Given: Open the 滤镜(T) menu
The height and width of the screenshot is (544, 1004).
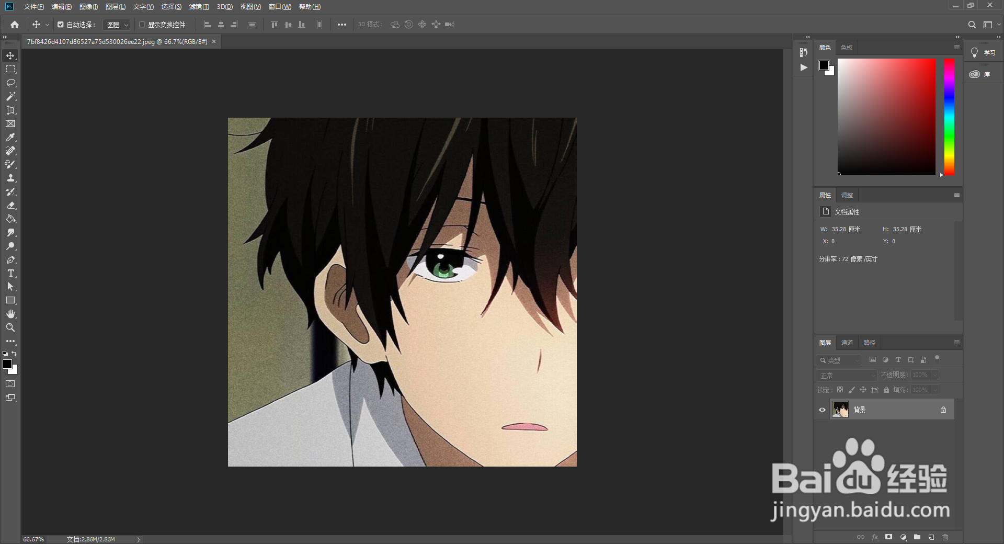Looking at the screenshot, I should [x=199, y=7].
